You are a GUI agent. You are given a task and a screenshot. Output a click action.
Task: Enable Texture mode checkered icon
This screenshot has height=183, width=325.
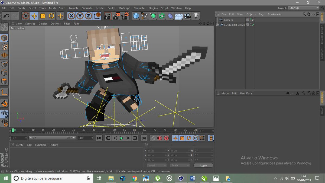pyautogui.click(x=4, y=47)
